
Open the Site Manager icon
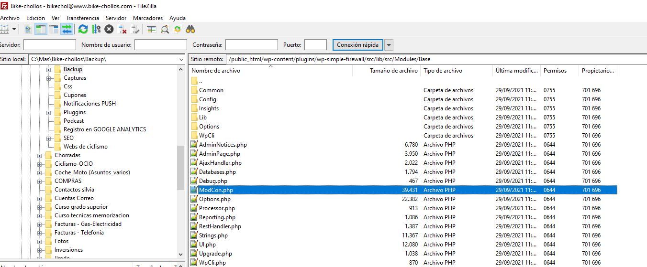pos(4,29)
